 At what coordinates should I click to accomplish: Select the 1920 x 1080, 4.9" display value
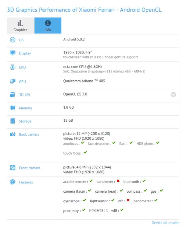[77, 52]
